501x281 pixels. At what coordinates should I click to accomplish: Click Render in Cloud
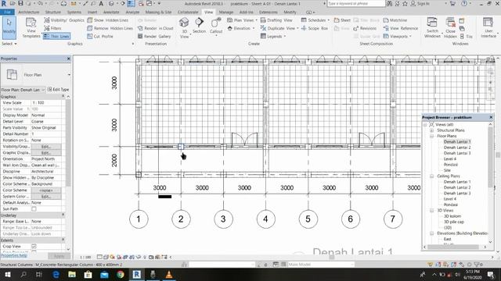155,28
